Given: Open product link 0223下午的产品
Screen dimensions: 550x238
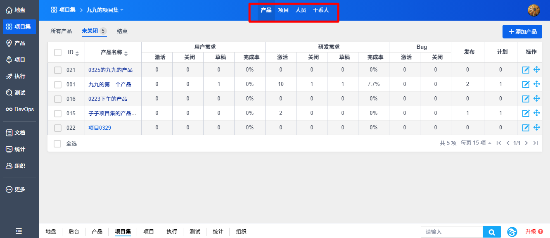Looking at the screenshot, I should pos(108,99).
